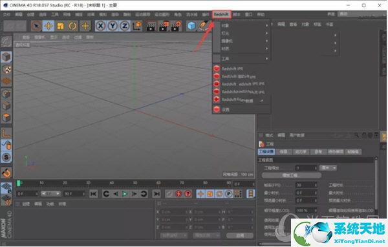Click the fifth Redshift menu entry with arrow icon
Screen dimensions: 388x247
point(241,100)
